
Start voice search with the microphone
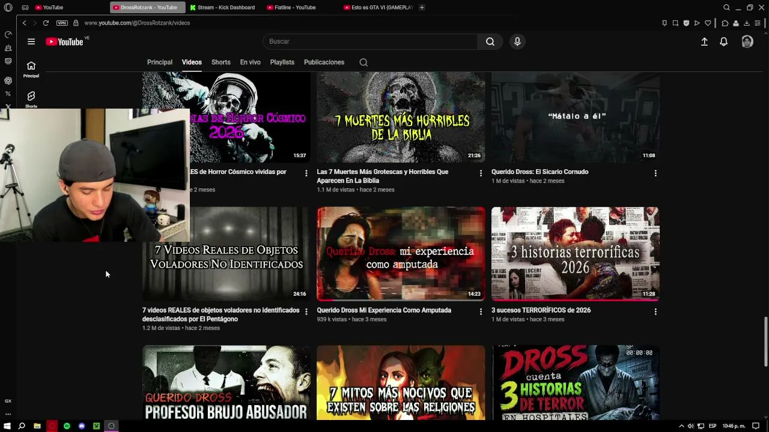[517, 41]
